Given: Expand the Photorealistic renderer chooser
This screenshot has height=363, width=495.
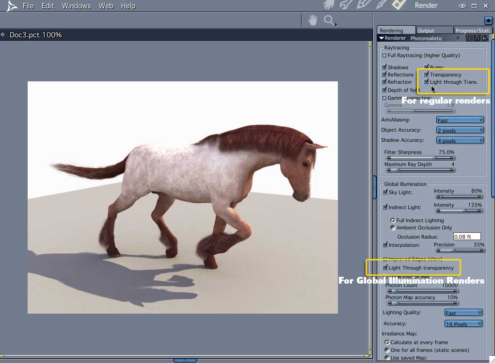Looking at the screenshot, I should tap(435, 38).
